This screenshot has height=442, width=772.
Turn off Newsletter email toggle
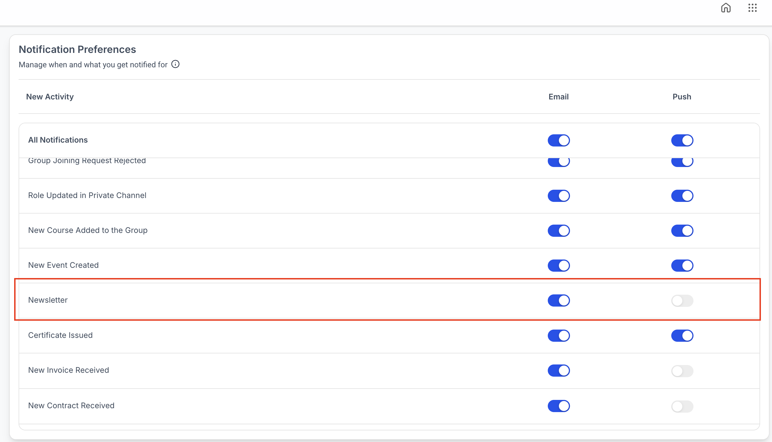click(559, 300)
